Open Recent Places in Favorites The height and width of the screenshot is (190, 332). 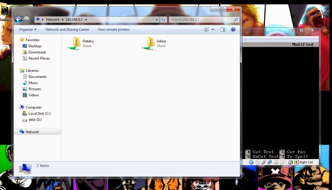(x=39, y=58)
